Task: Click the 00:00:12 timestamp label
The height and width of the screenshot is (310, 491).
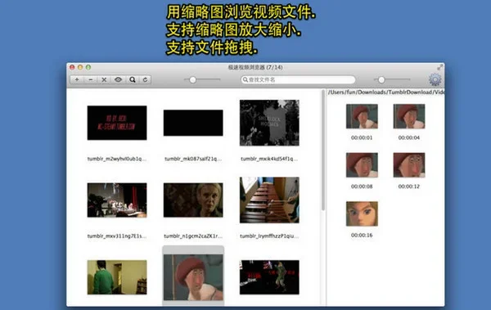Action: tap(409, 186)
